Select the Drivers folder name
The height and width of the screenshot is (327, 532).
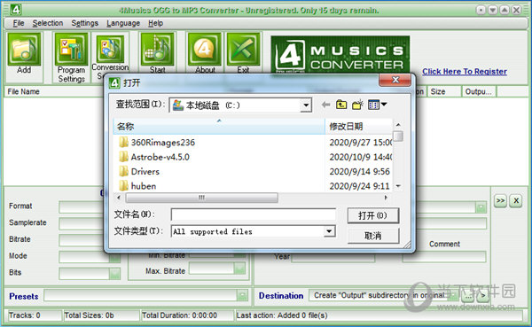pos(145,172)
